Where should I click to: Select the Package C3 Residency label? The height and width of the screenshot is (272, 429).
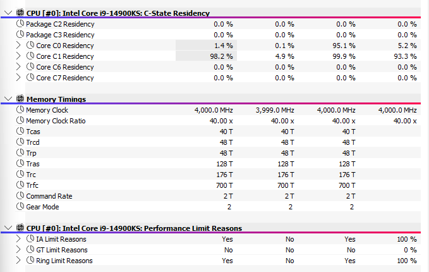click(x=60, y=35)
